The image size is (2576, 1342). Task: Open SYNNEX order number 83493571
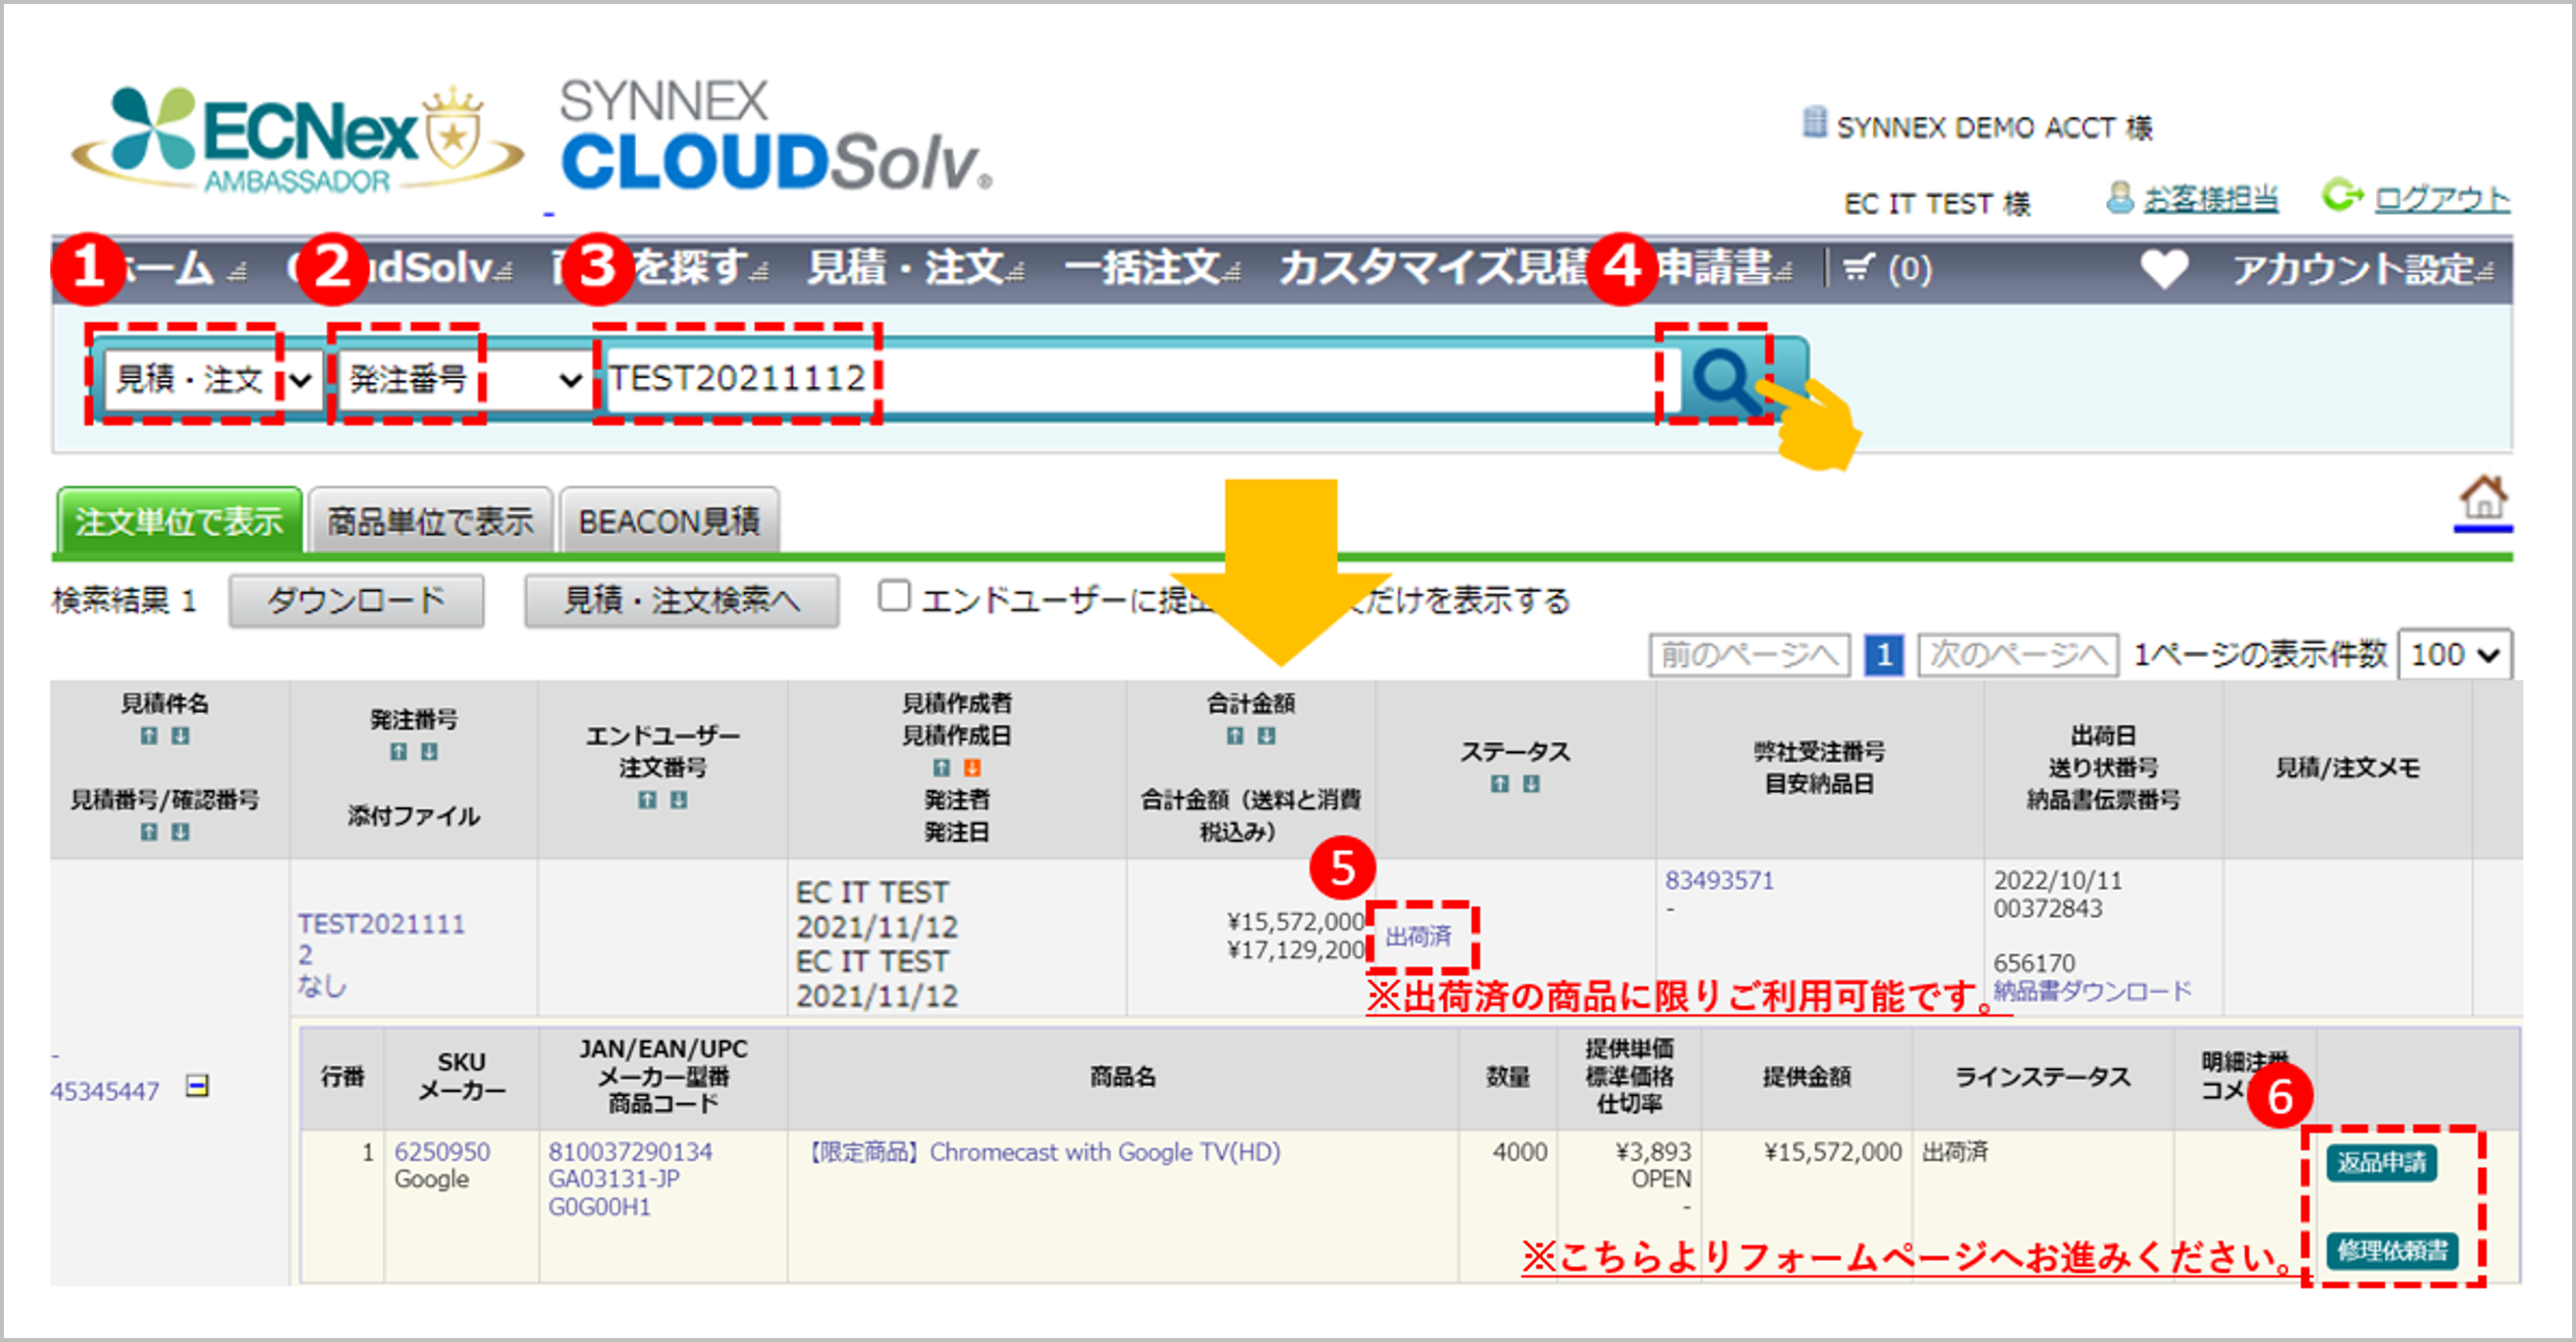click(x=1719, y=880)
